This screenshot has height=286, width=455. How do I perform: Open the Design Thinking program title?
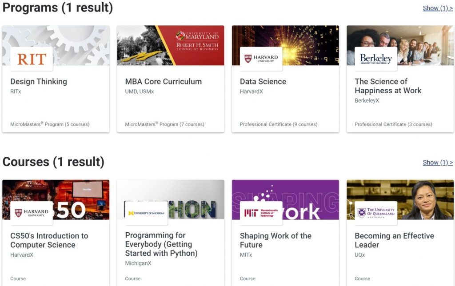pyautogui.click(x=39, y=82)
